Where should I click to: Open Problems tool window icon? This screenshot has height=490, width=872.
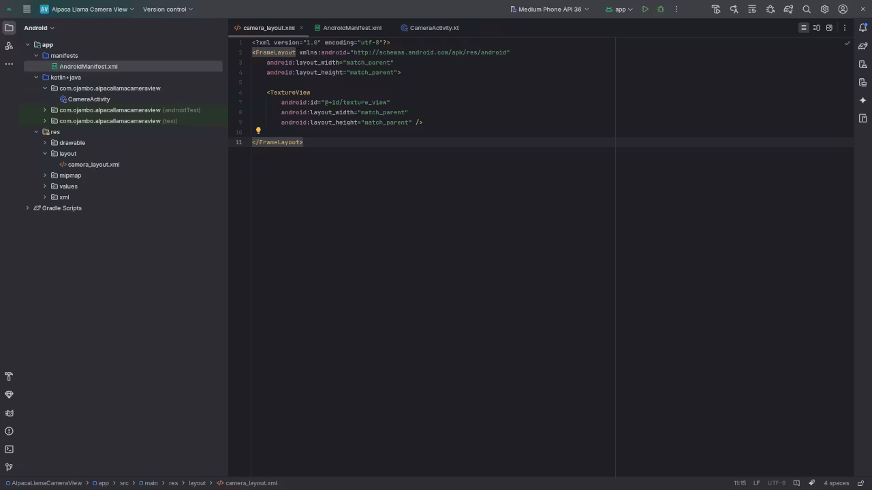pos(9,431)
